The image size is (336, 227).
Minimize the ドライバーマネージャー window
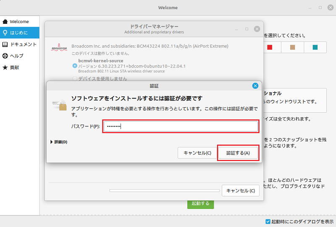236,29
